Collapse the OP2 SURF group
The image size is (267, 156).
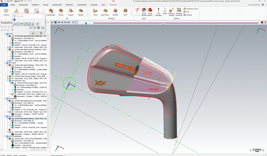click(5, 63)
